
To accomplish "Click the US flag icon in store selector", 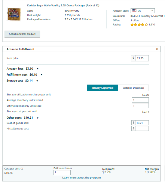I will pos(134,10).
